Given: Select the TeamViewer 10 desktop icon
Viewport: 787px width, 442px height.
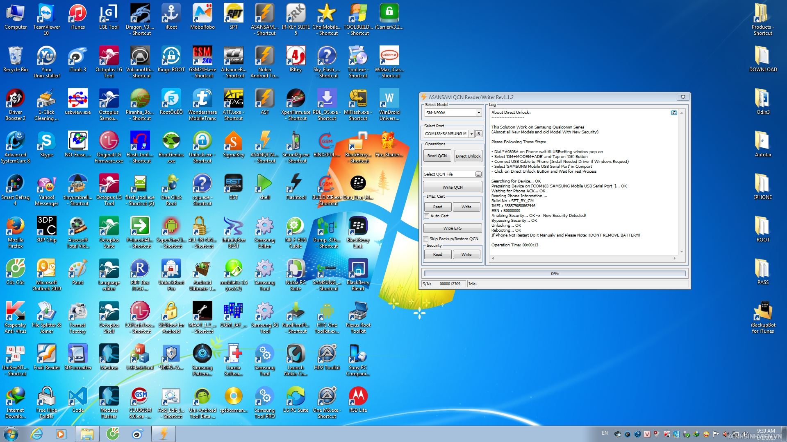Looking at the screenshot, I should point(47,19).
